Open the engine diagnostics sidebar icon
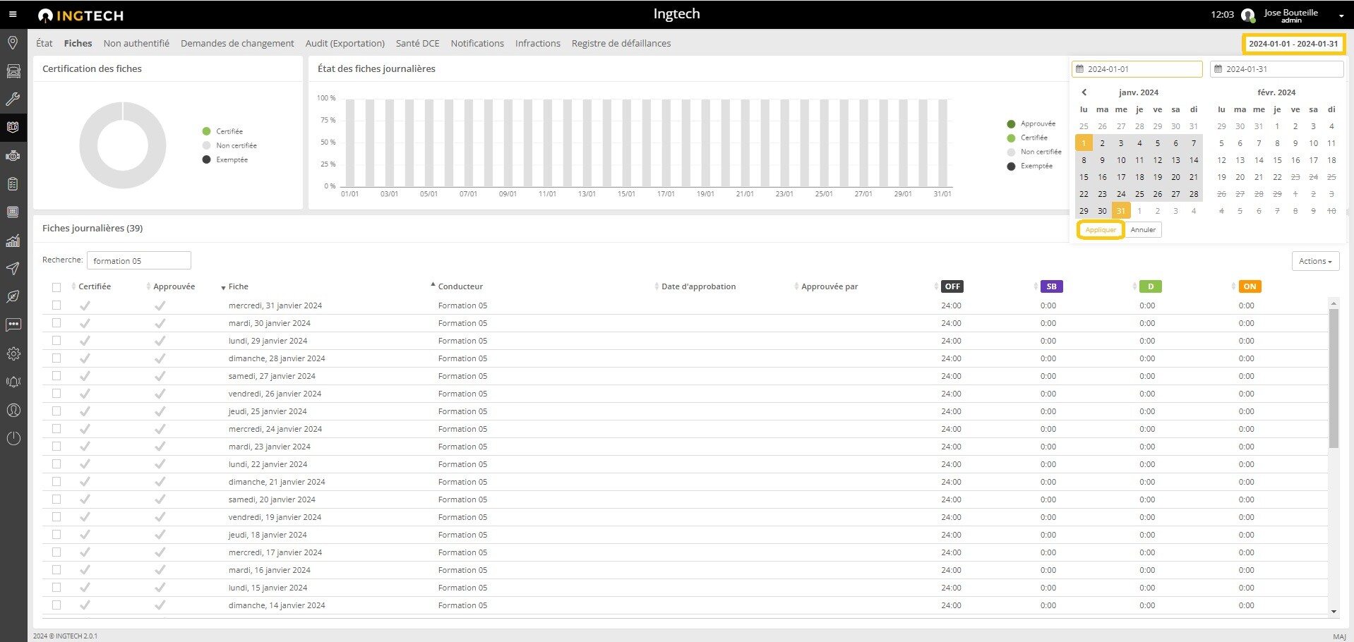The width and height of the screenshot is (1354, 642). pyautogui.click(x=13, y=156)
